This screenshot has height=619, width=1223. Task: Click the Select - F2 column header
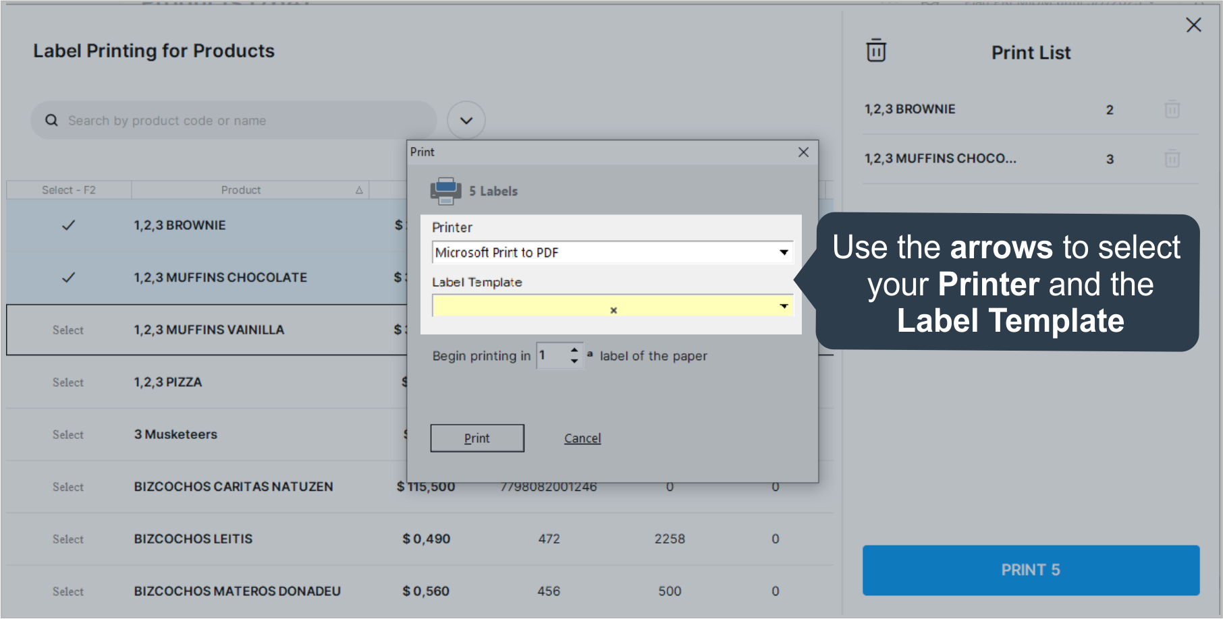pos(69,190)
